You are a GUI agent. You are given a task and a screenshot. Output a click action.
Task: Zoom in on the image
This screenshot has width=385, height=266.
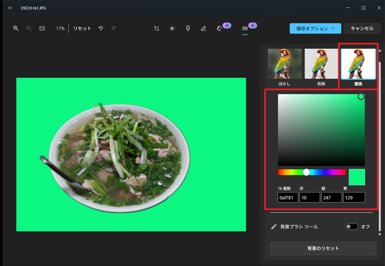[x=15, y=28]
